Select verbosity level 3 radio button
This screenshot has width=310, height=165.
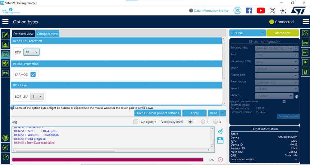pos(215,122)
